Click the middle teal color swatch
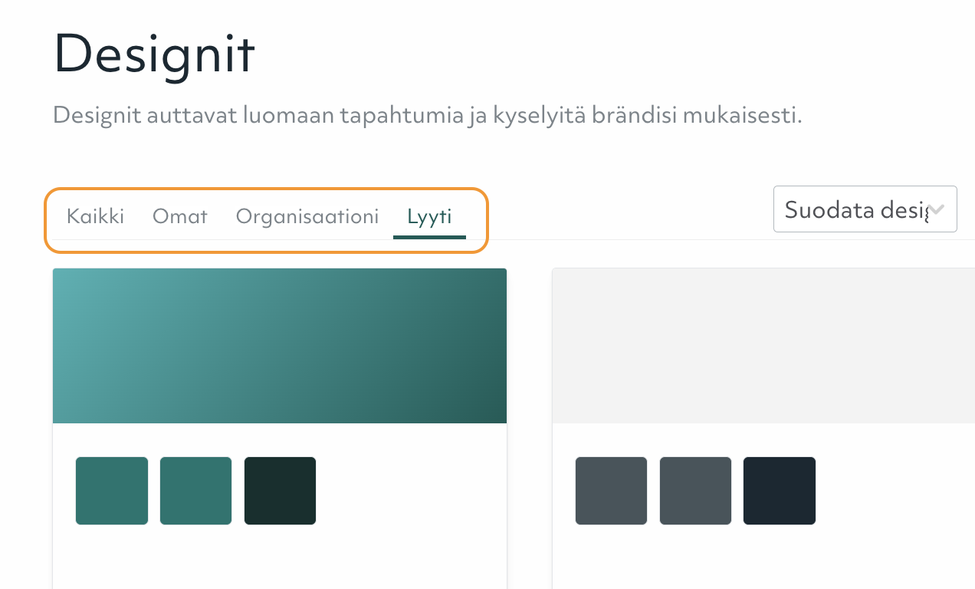 click(195, 490)
